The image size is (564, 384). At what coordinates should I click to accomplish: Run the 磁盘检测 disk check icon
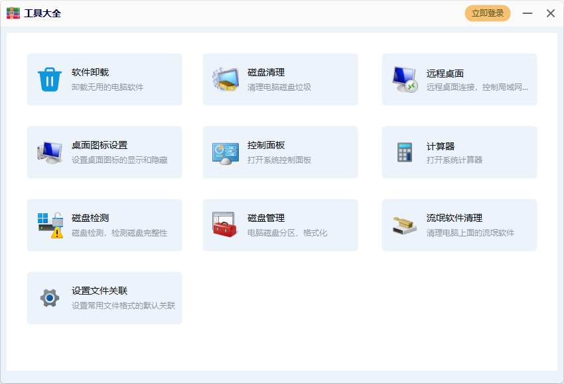tap(48, 224)
